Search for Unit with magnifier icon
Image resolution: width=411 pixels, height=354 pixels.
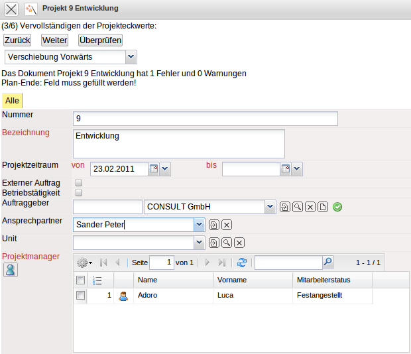tap(227, 243)
